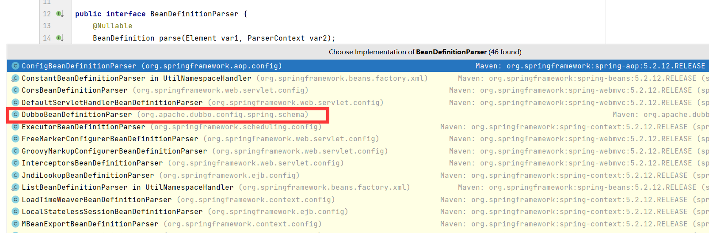Click class icon beside DubboBeanDefinitionParser

pyautogui.click(x=15, y=114)
